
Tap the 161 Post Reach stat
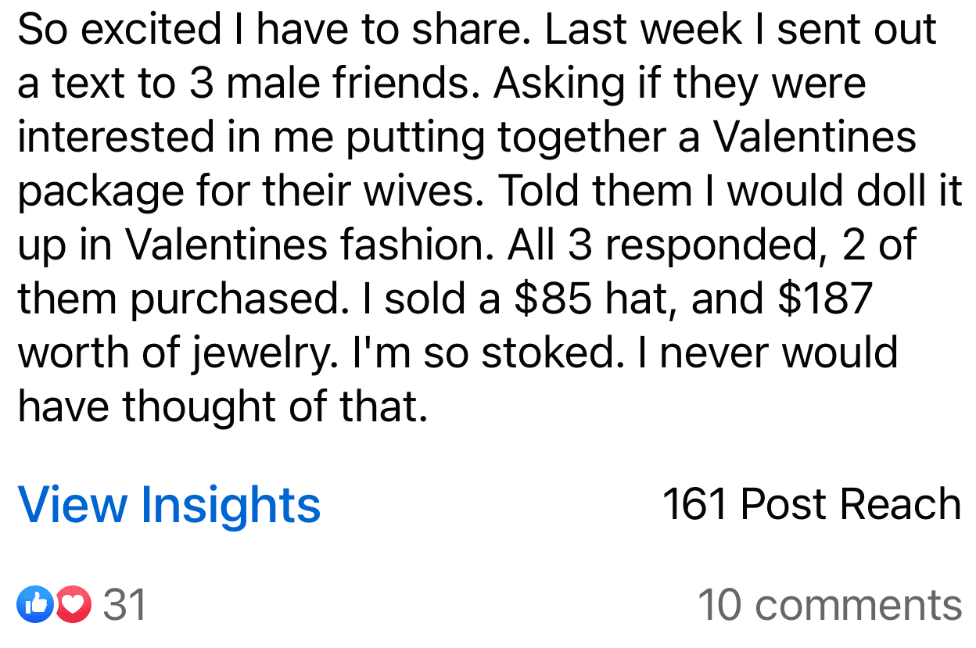(812, 504)
